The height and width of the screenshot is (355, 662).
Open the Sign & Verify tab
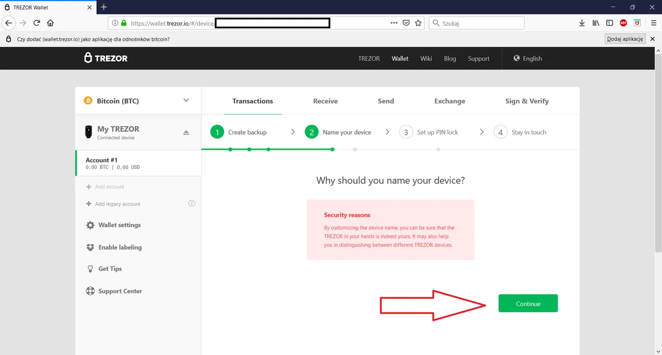coord(527,101)
